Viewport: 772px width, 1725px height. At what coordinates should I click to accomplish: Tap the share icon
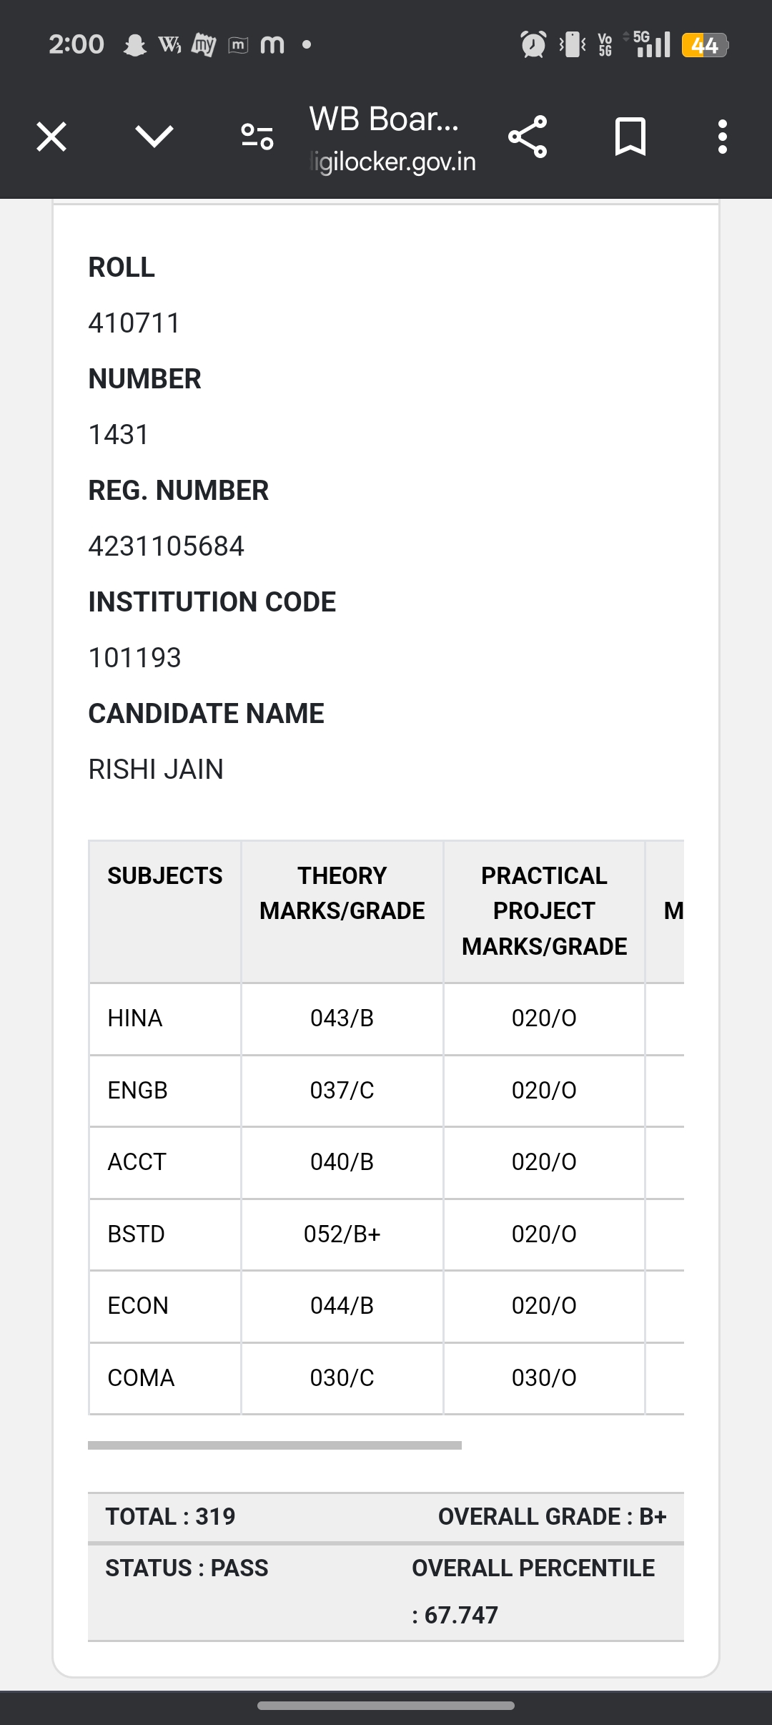528,137
